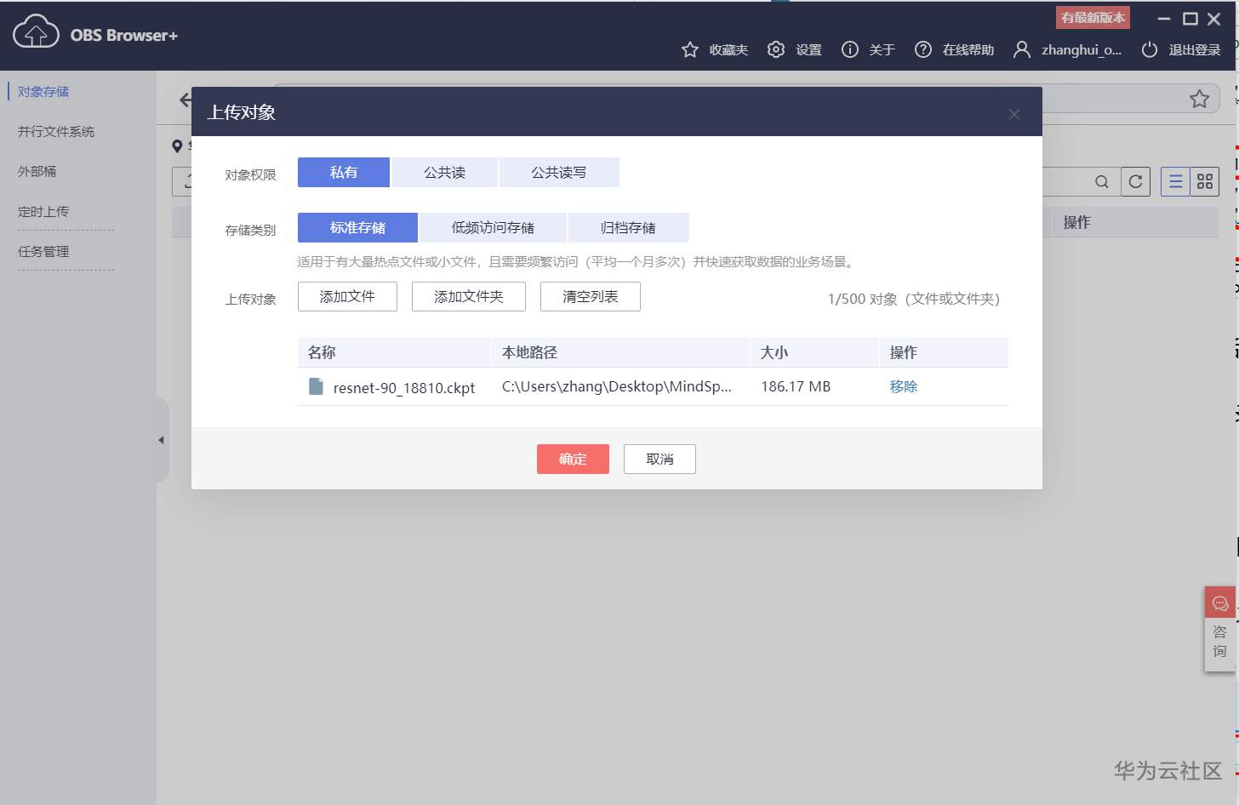Close the upload object dialog
Viewport: 1239px width, 805px height.
(x=1013, y=114)
